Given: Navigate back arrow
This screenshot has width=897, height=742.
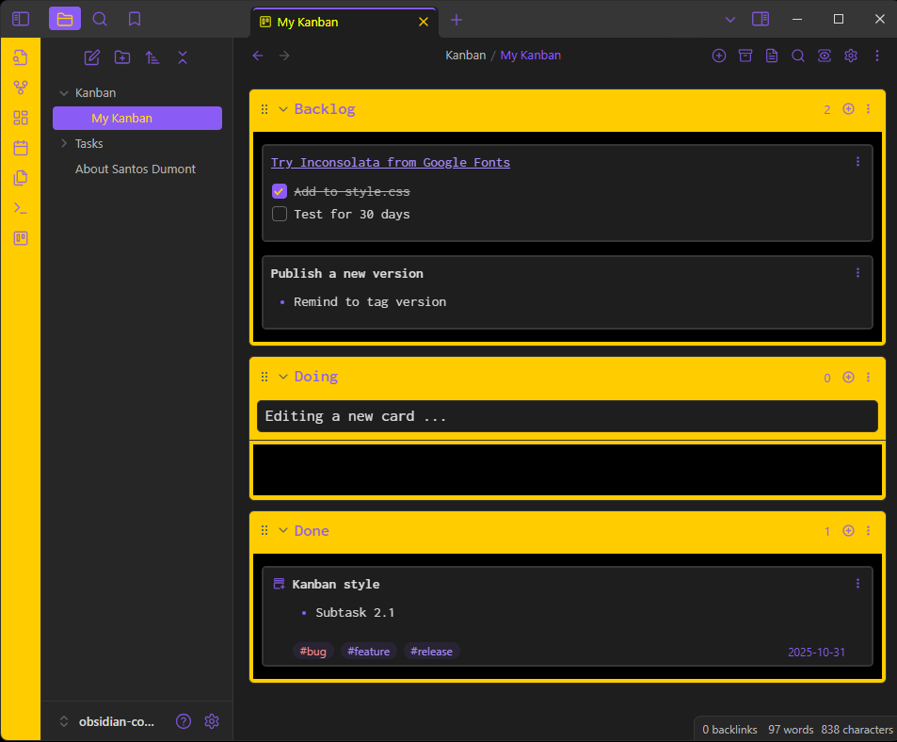Looking at the screenshot, I should point(258,56).
